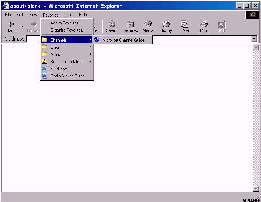Open the Tools menu
The width and height of the screenshot is (261, 202).
coord(68,15)
